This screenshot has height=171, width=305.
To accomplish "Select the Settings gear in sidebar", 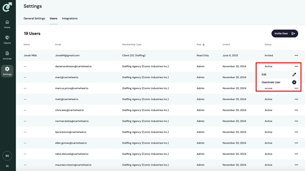I will (7, 71).
